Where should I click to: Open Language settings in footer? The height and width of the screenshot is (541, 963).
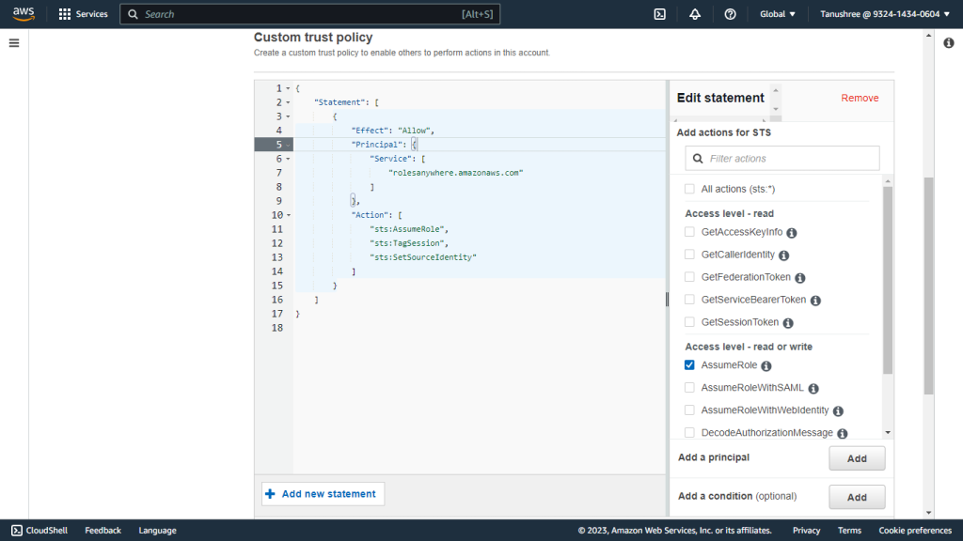click(157, 530)
